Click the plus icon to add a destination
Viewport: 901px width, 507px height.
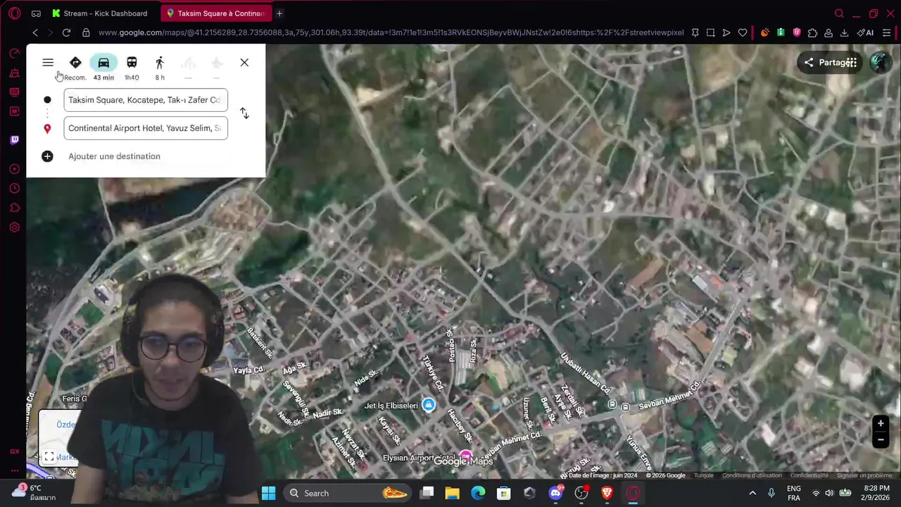[x=47, y=156]
